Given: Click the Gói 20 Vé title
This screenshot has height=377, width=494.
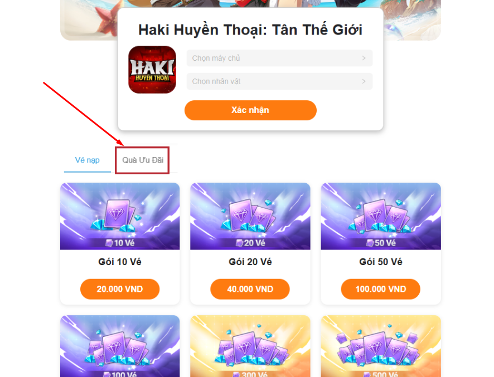Looking at the screenshot, I should click(250, 262).
